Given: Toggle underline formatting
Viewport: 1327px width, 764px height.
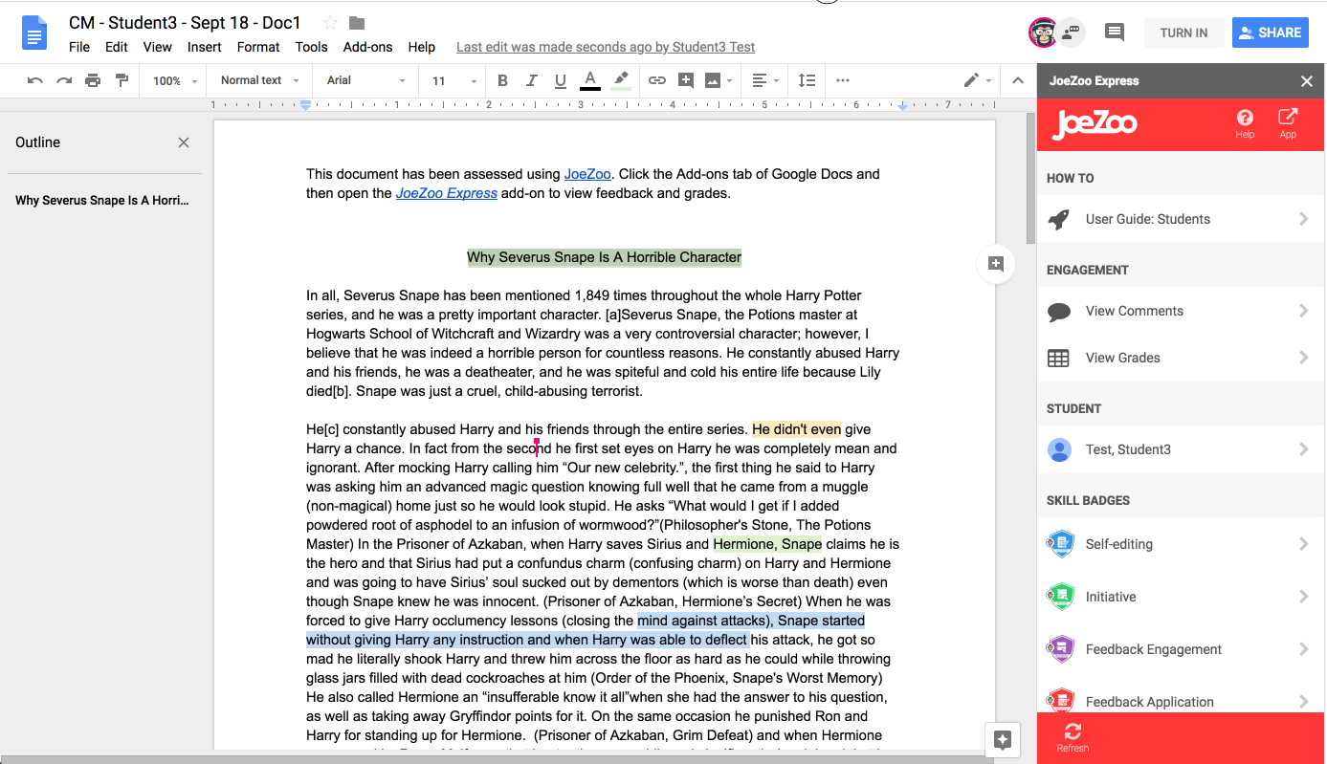Looking at the screenshot, I should click(x=561, y=80).
